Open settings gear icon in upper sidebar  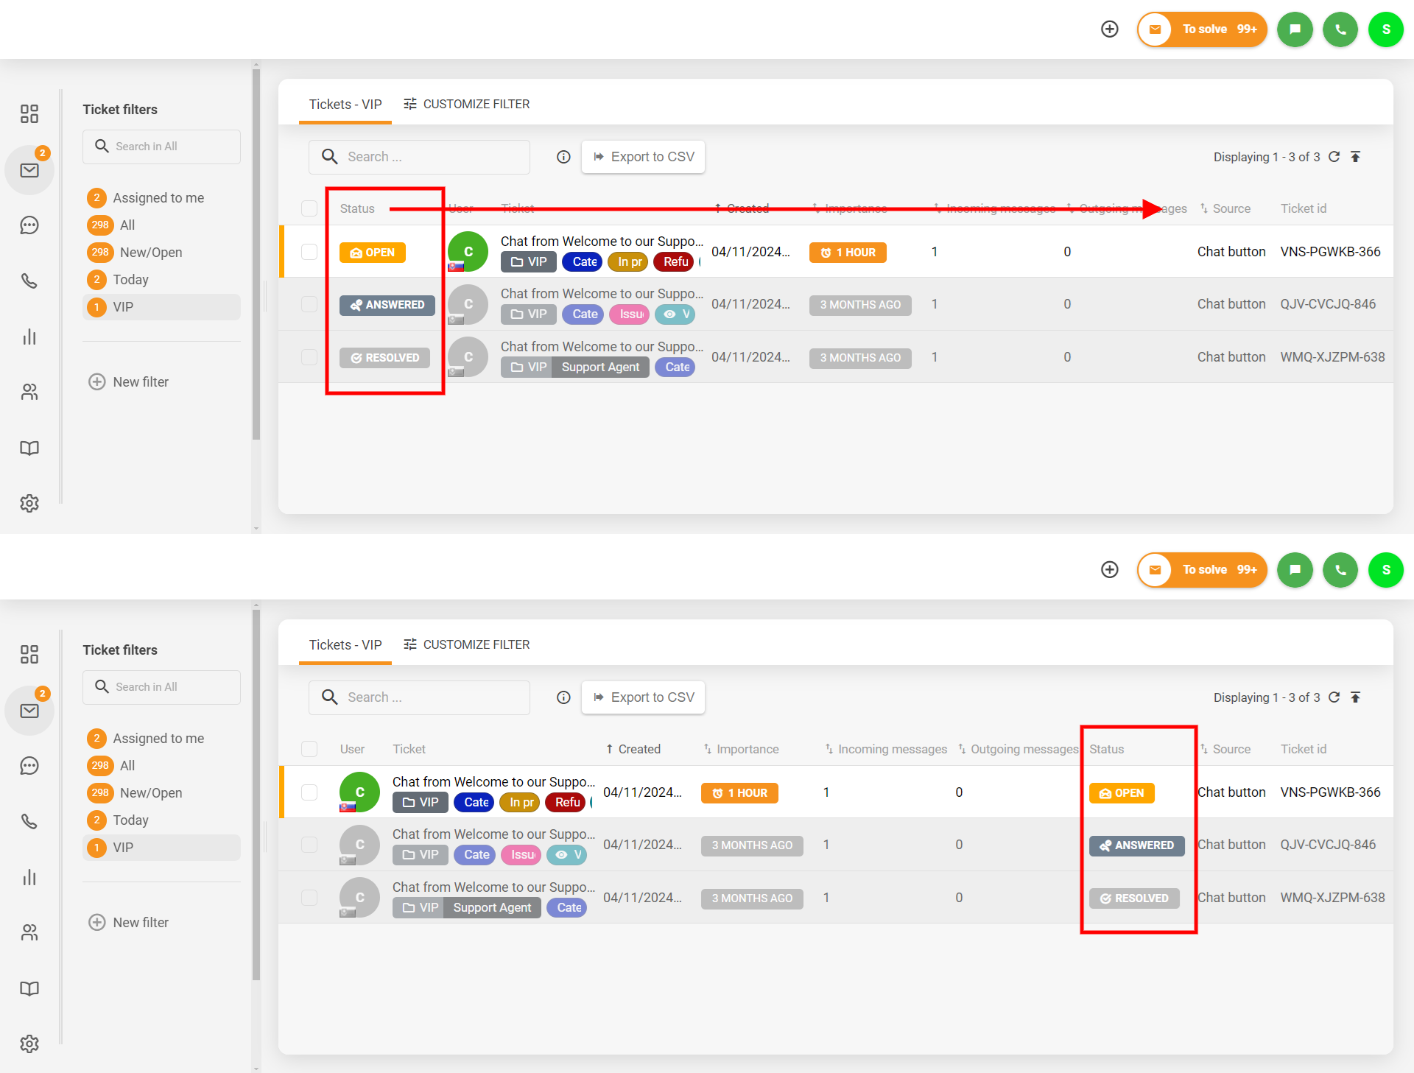point(29,503)
